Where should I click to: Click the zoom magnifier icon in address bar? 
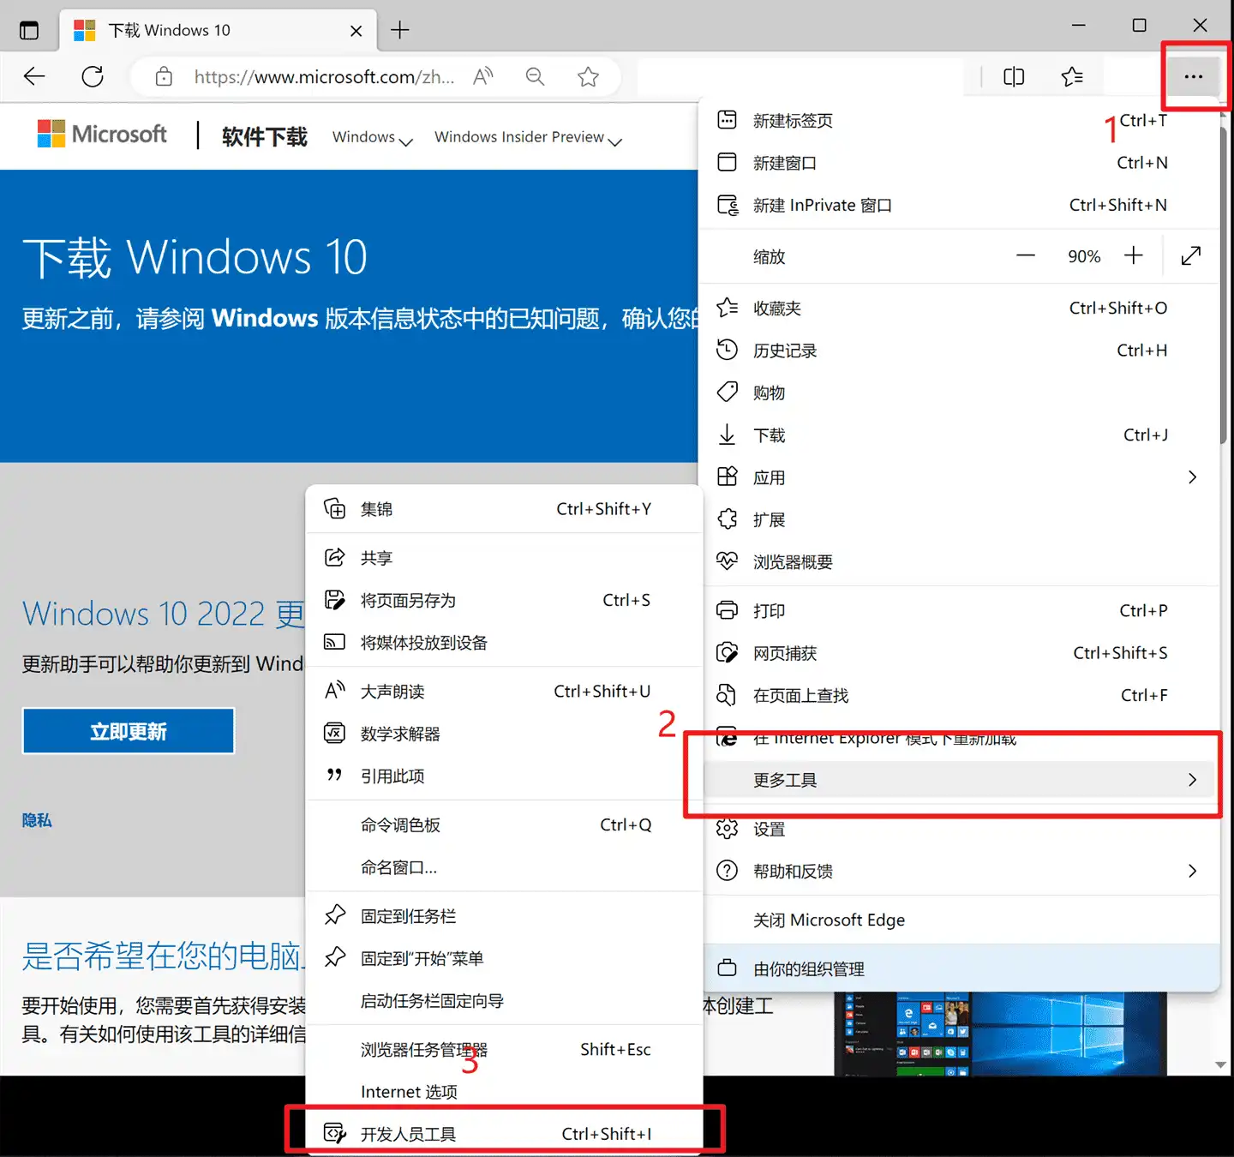(536, 77)
